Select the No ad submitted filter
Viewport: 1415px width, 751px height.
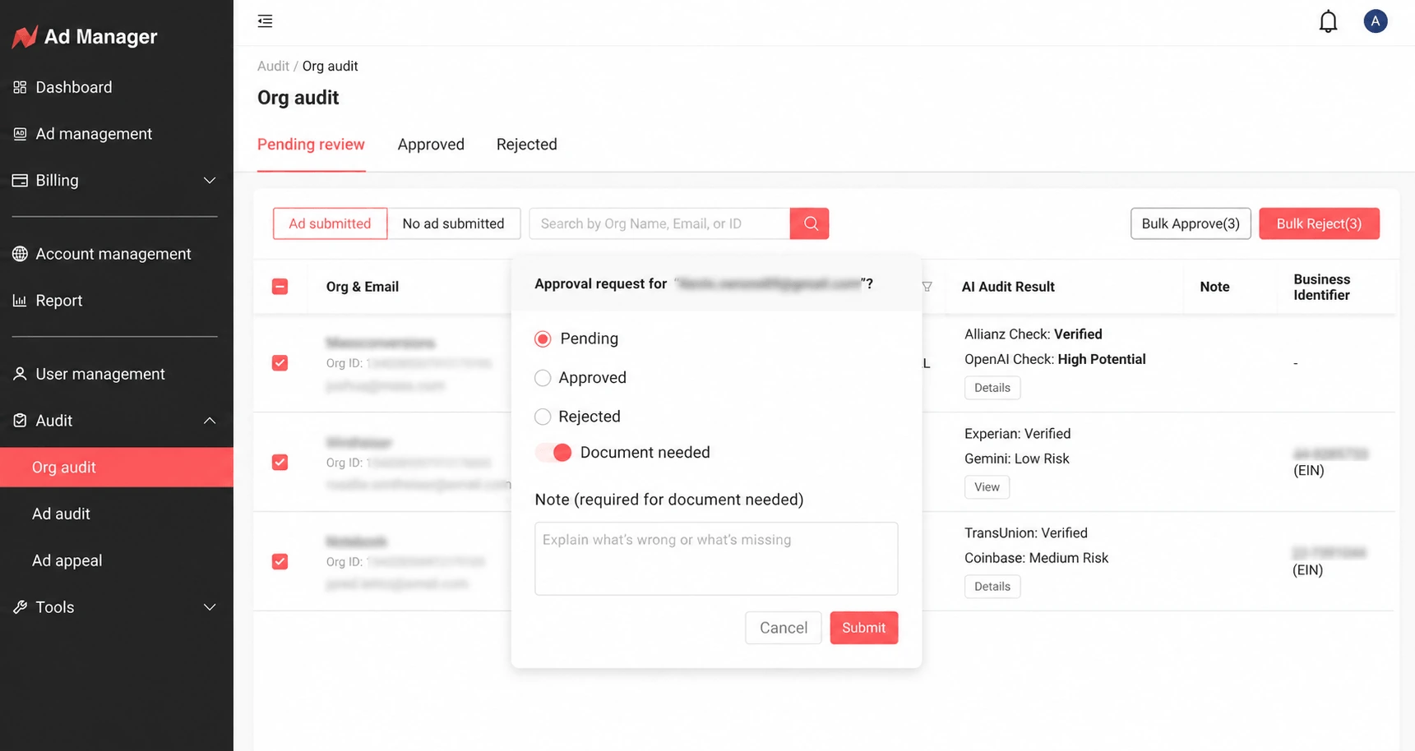click(x=453, y=223)
